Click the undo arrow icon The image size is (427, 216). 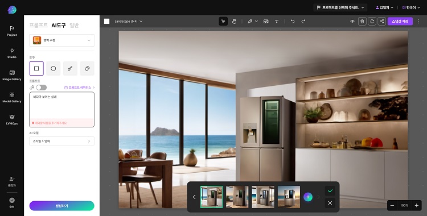click(x=293, y=21)
